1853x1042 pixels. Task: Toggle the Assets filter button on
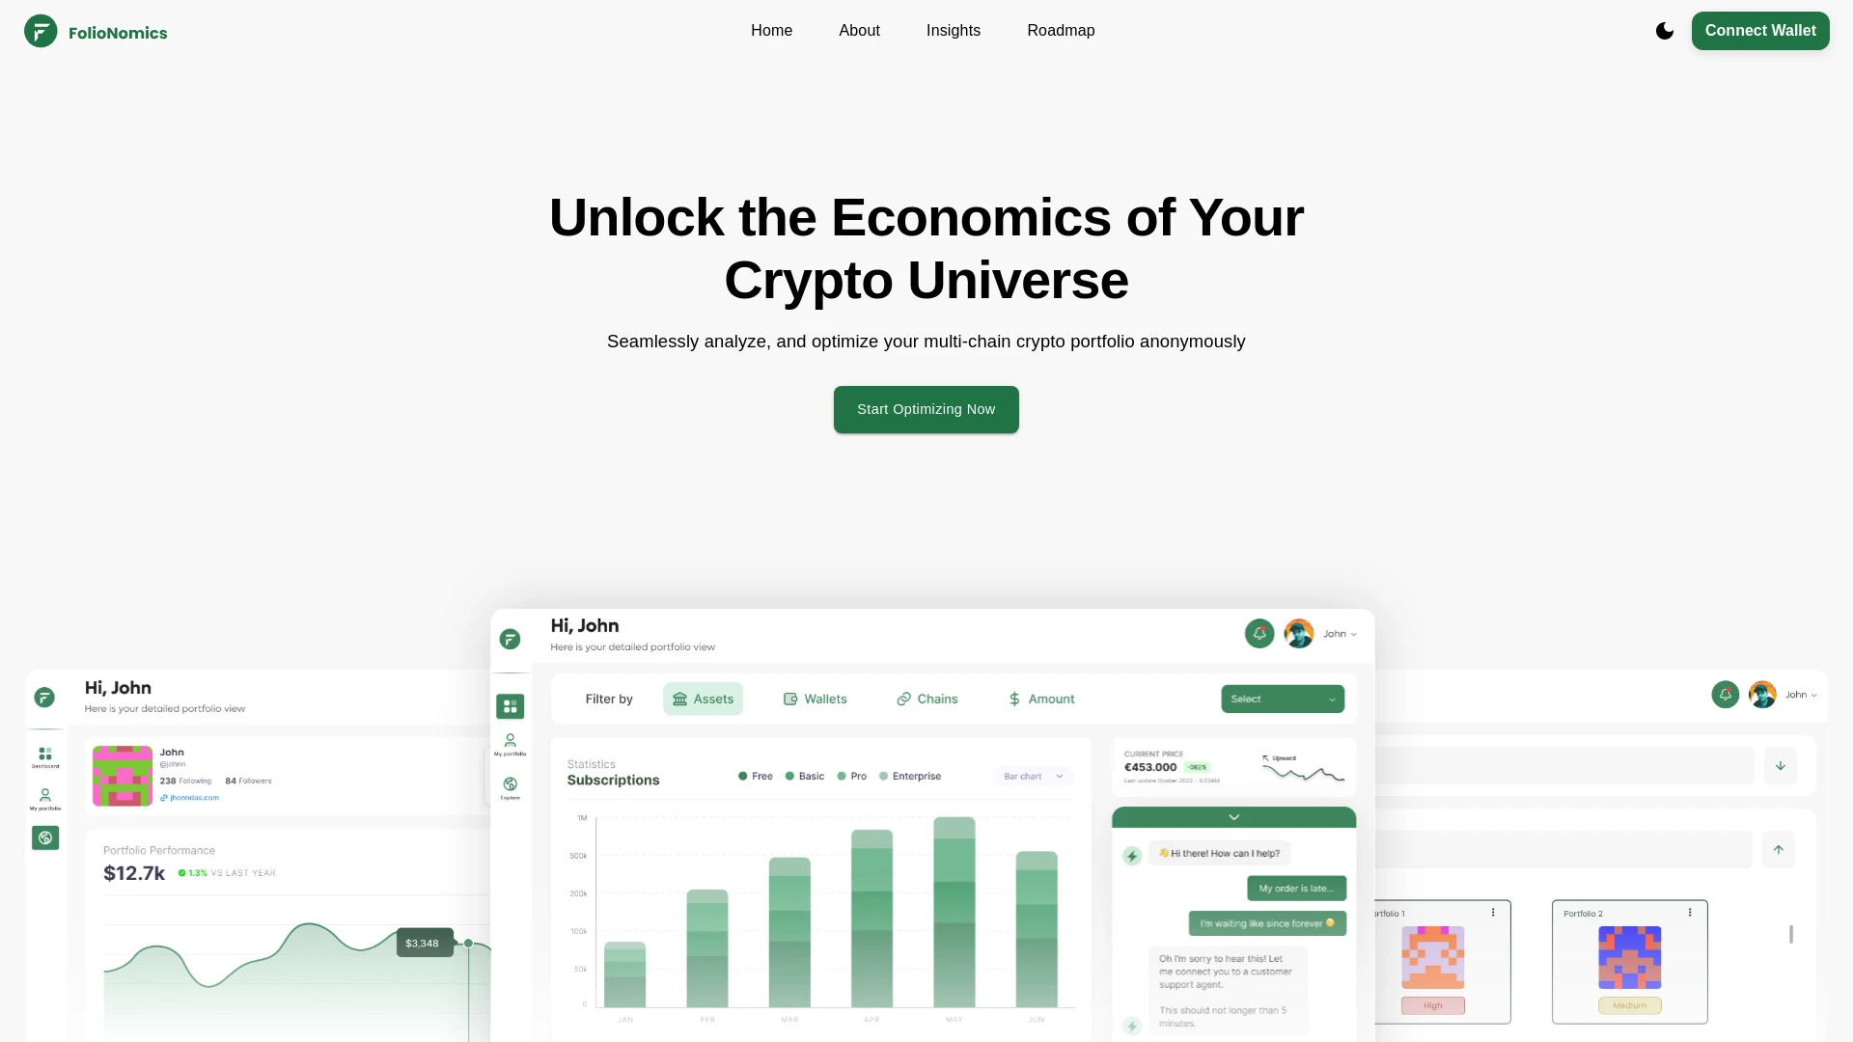(703, 699)
